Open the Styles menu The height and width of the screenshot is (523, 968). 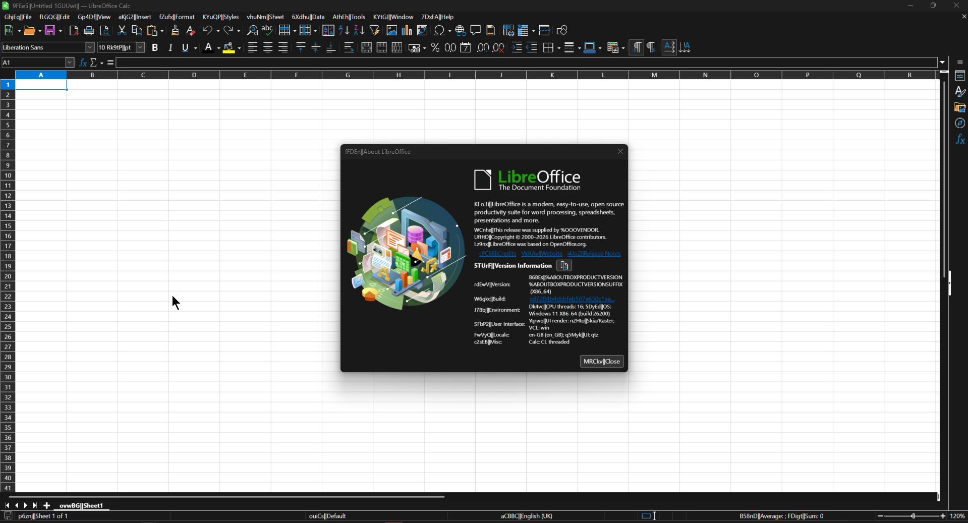[220, 17]
